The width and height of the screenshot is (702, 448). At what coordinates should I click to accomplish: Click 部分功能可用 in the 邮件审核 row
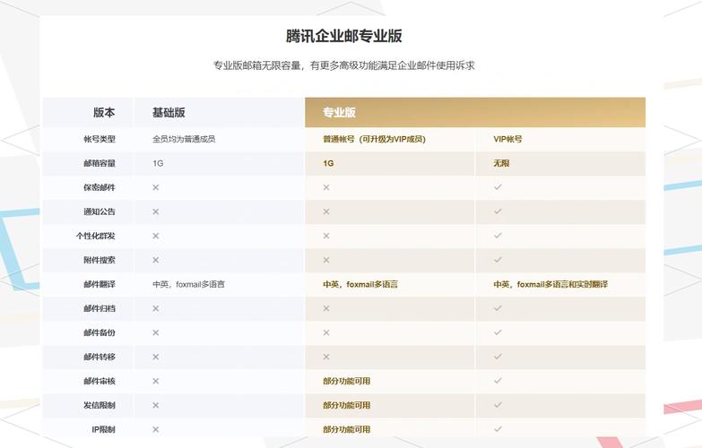click(347, 381)
